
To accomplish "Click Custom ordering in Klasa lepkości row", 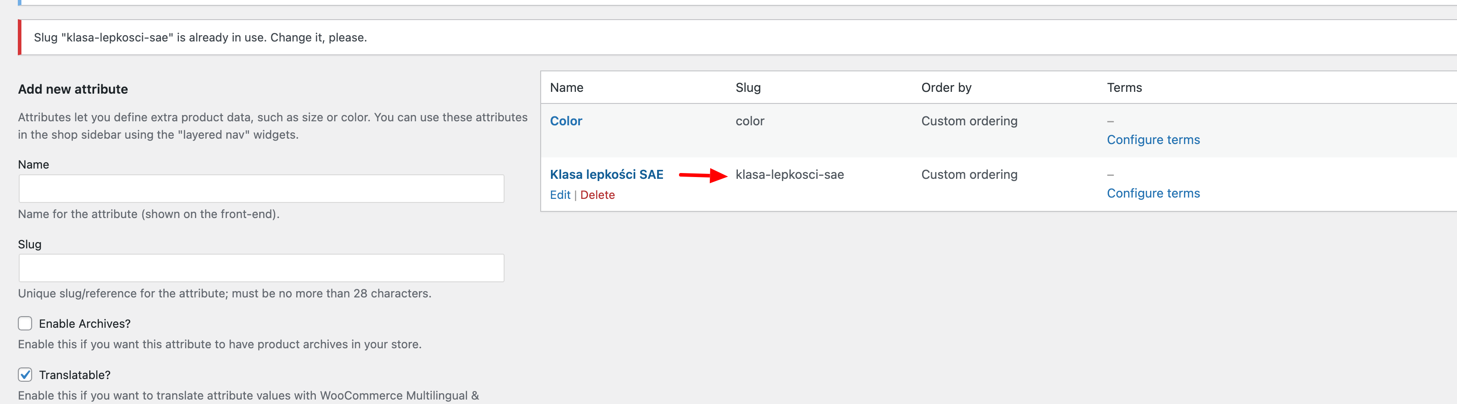I will [x=969, y=175].
